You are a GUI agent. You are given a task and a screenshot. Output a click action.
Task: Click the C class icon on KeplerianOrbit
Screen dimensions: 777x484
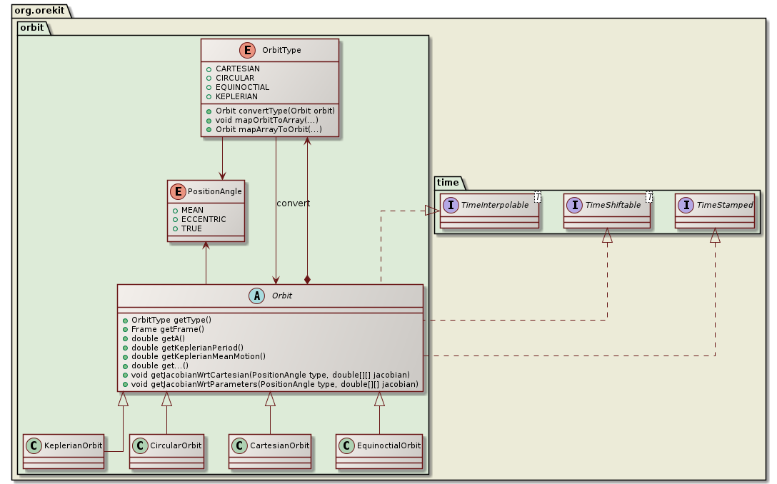[34, 445]
